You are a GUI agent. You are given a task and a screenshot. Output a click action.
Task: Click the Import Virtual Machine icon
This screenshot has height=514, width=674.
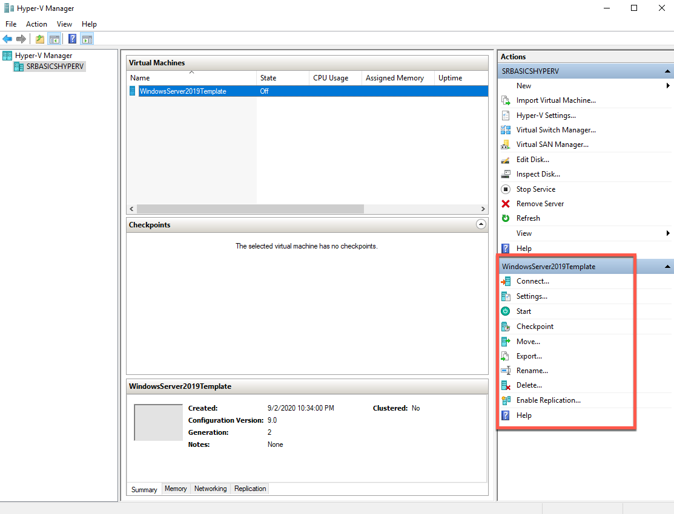pyautogui.click(x=506, y=100)
